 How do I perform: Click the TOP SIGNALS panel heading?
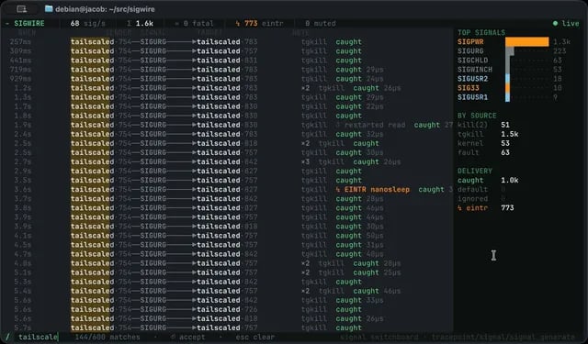(x=481, y=33)
